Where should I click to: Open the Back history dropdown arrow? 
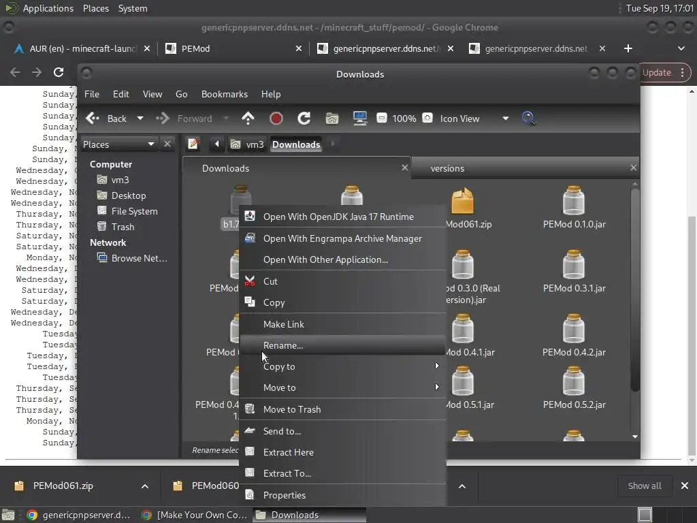click(x=140, y=118)
